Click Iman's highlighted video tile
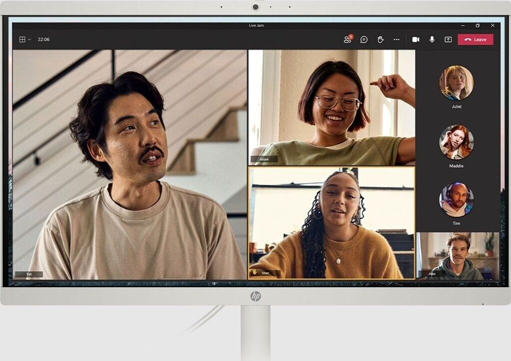511x361 pixels. click(331, 223)
